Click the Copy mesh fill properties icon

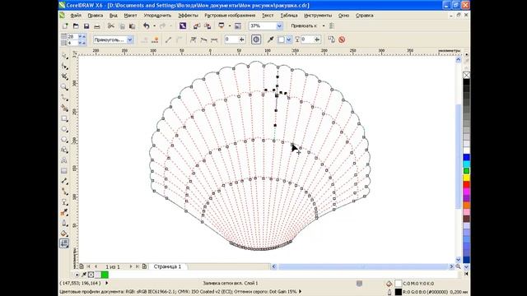click(331, 39)
